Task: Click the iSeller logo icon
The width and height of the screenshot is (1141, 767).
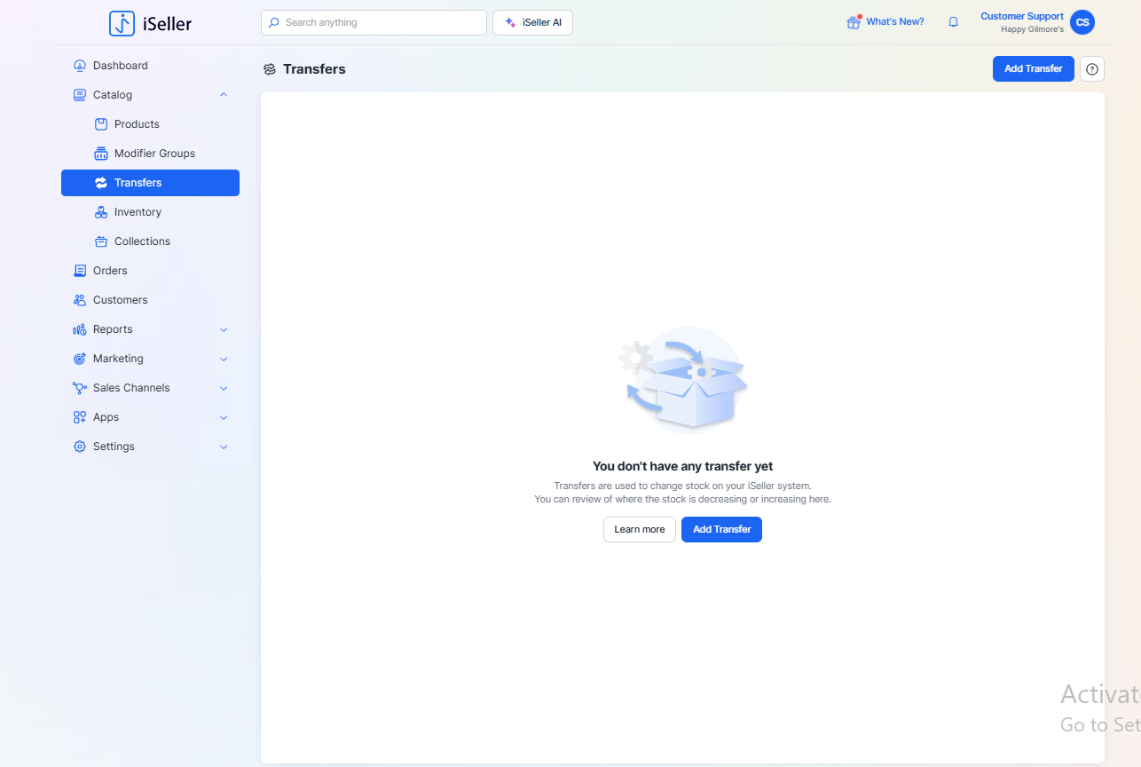Action: pos(122,24)
